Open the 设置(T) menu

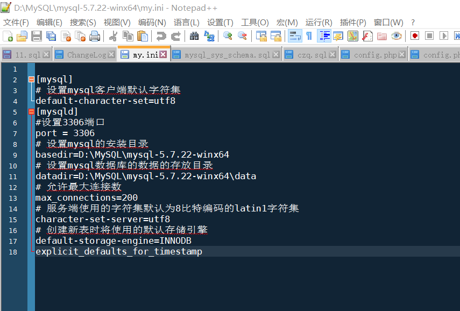point(220,22)
